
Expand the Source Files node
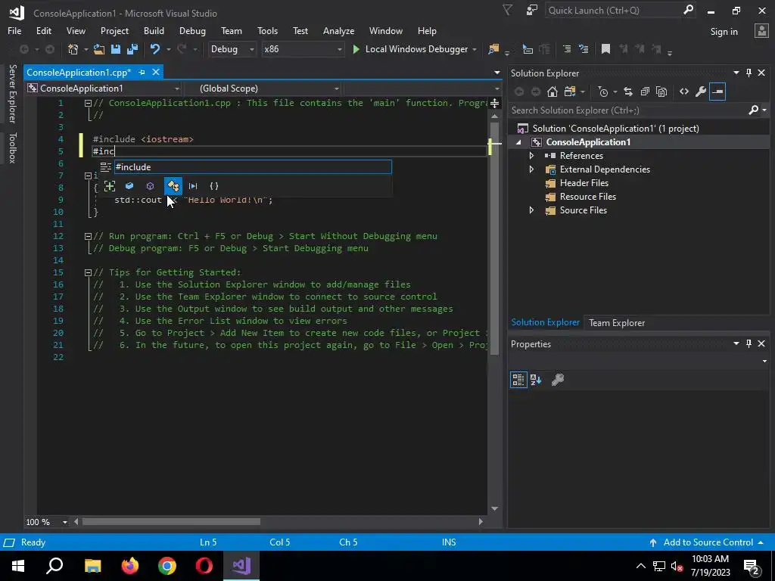point(531,210)
